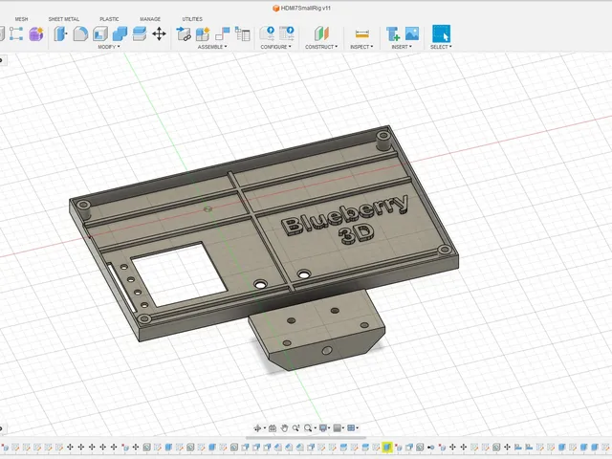
Task: Select the Pan hand tool
Action: pyautogui.click(x=284, y=428)
